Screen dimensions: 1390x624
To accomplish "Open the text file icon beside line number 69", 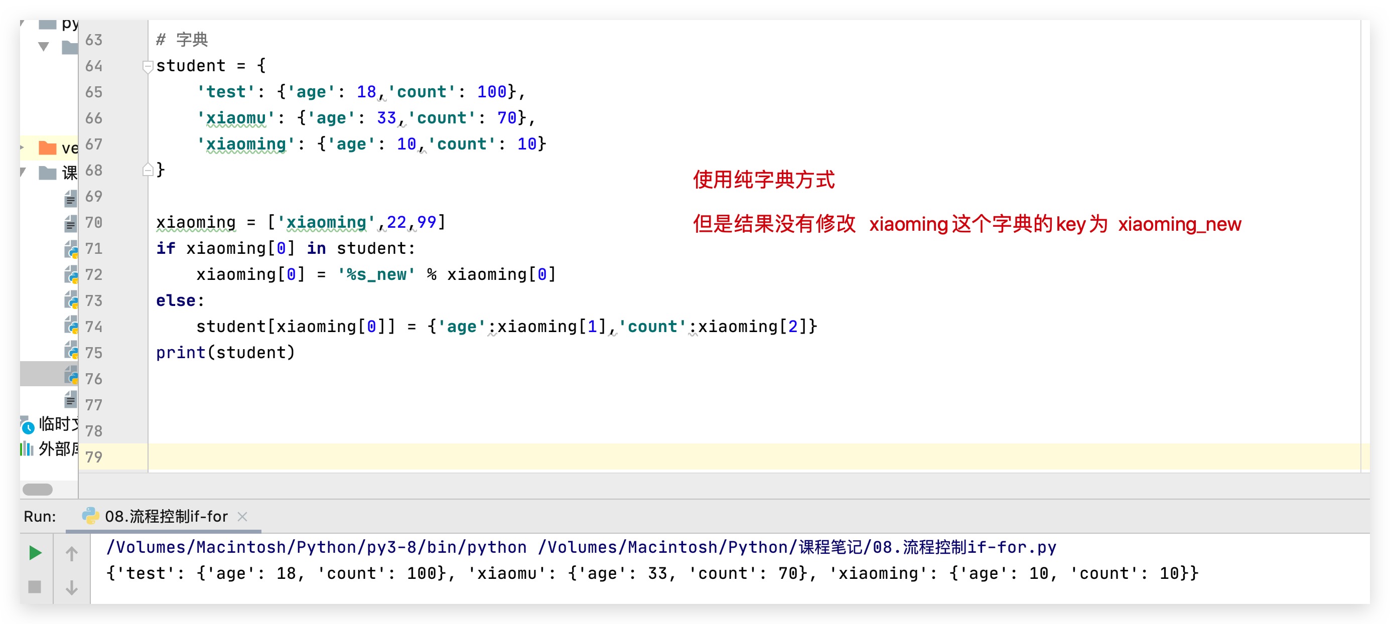I will coord(70,199).
